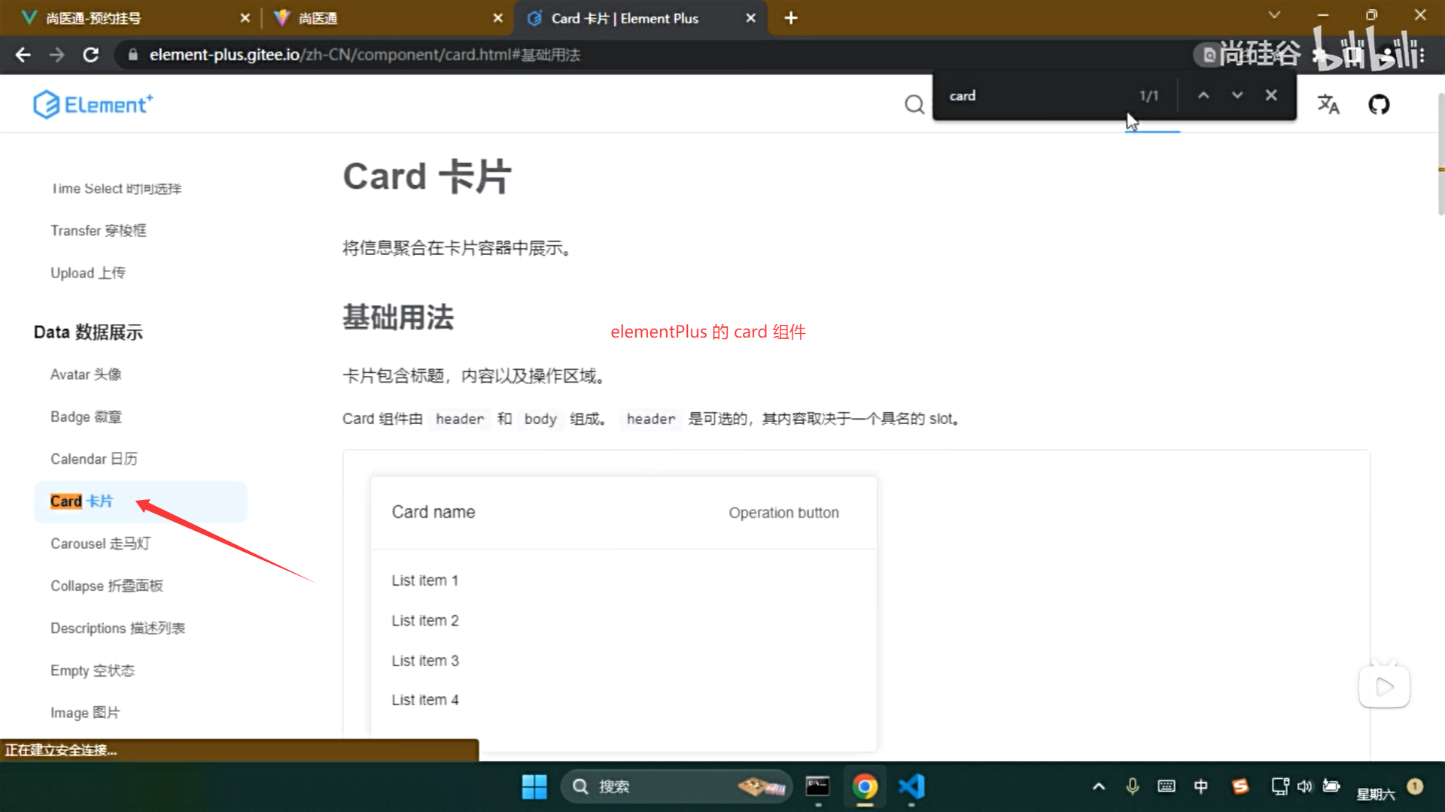The height and width of the screenshot is (812, 1445).
Task: Click previous match arrow in find bar
Action: 1203,95
